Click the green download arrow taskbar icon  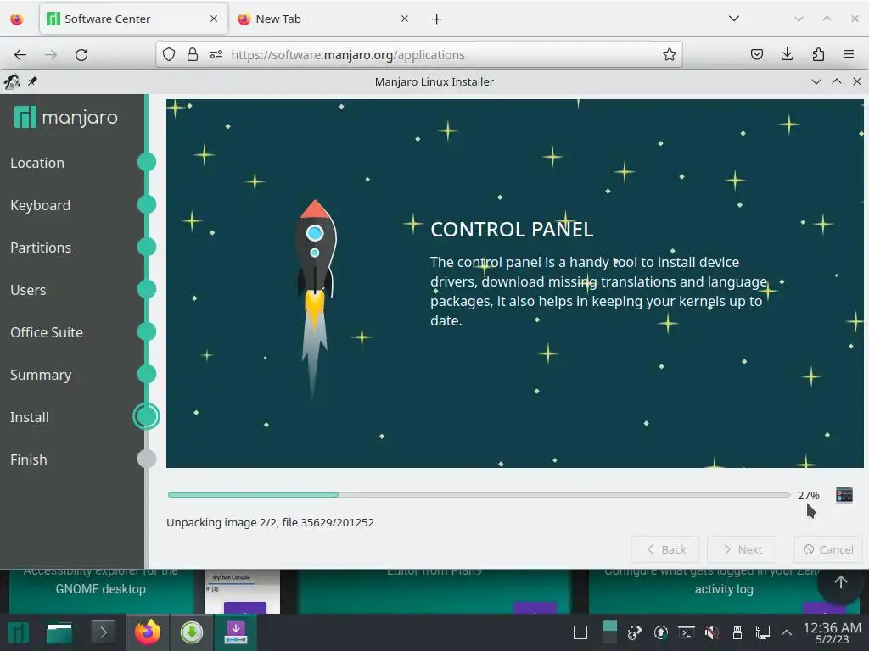(x=191, y=632)
